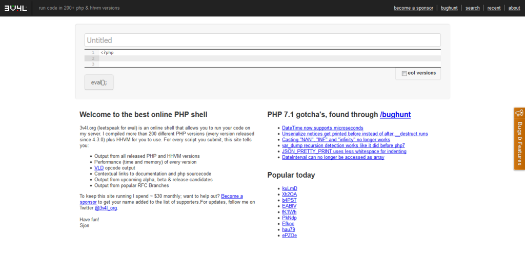Open the Bugs & Features side tab

click(x=519, y=139)
